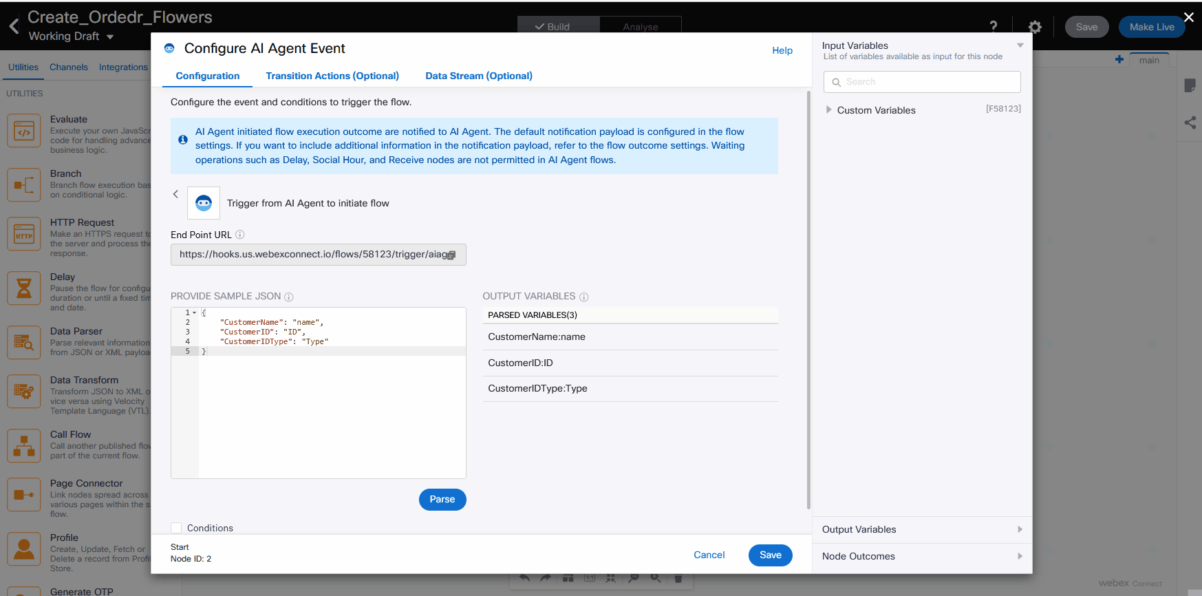The width and height of the screenshot is (1202, 596).
Task: Open the Working Draft version dropdown
Action: pyautogui.click(x=109, y=36)
